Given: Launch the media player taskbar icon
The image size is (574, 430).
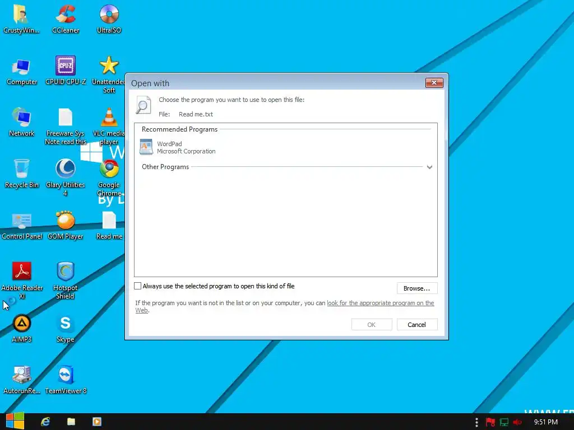Looking at the screenshot, I should point(97,422).
